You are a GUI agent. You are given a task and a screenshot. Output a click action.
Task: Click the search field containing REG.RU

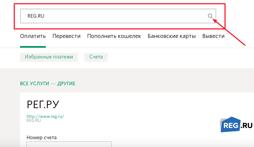pos(118,16)
